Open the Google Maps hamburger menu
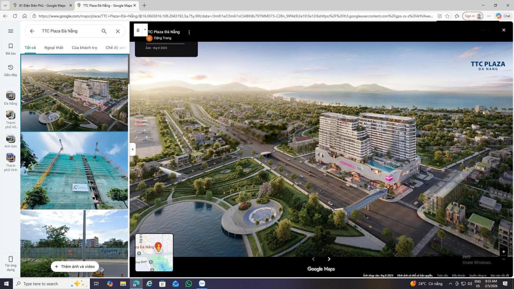514x289 pixels. [11, 31]
